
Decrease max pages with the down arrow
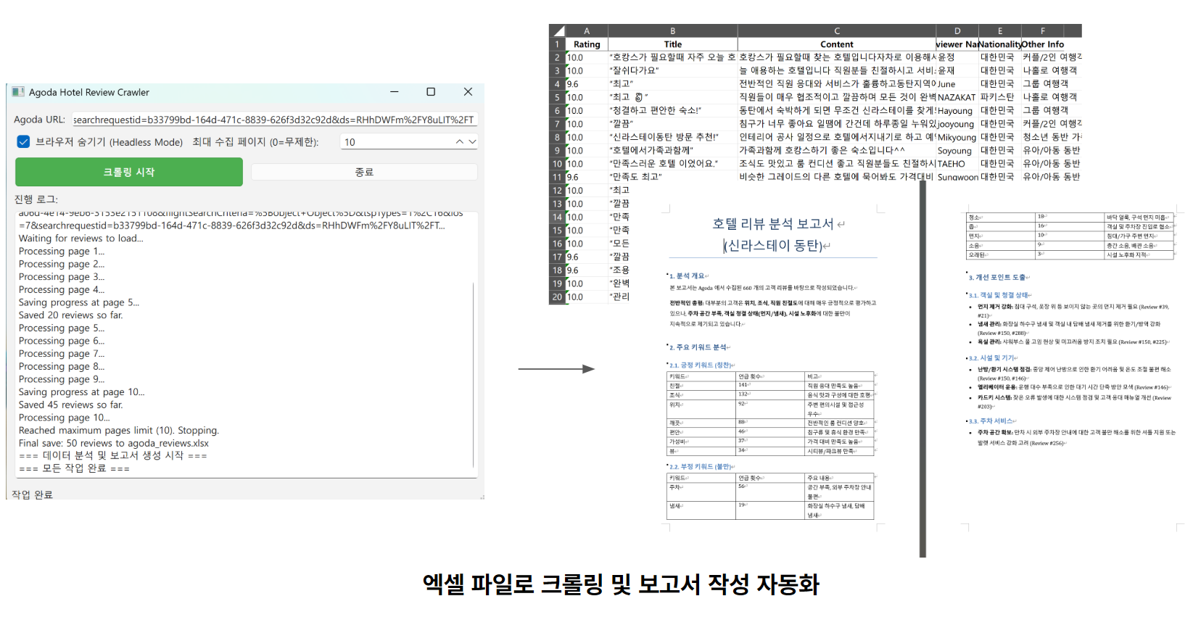coord(472,142)
